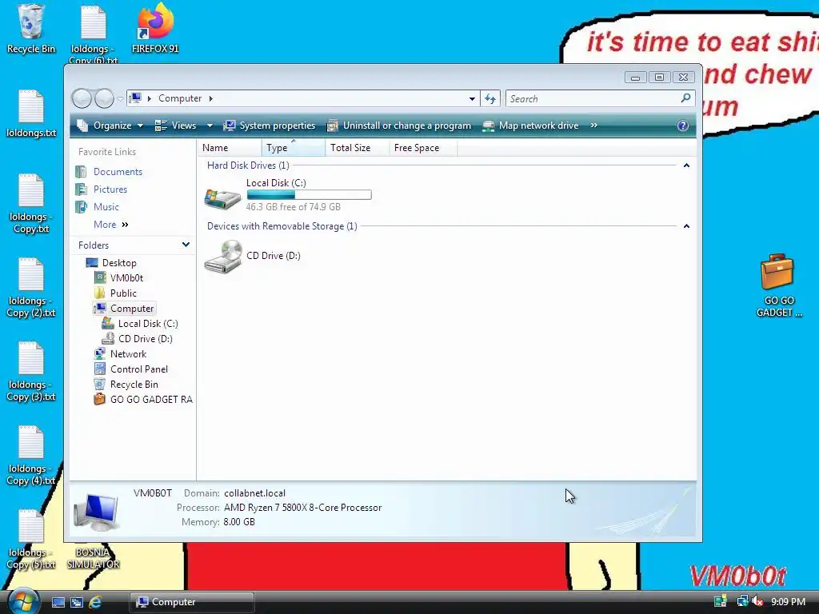This screenshot has width=819, height=614.
Task: Click the Forward navigation button
Action: click(104, 98)
